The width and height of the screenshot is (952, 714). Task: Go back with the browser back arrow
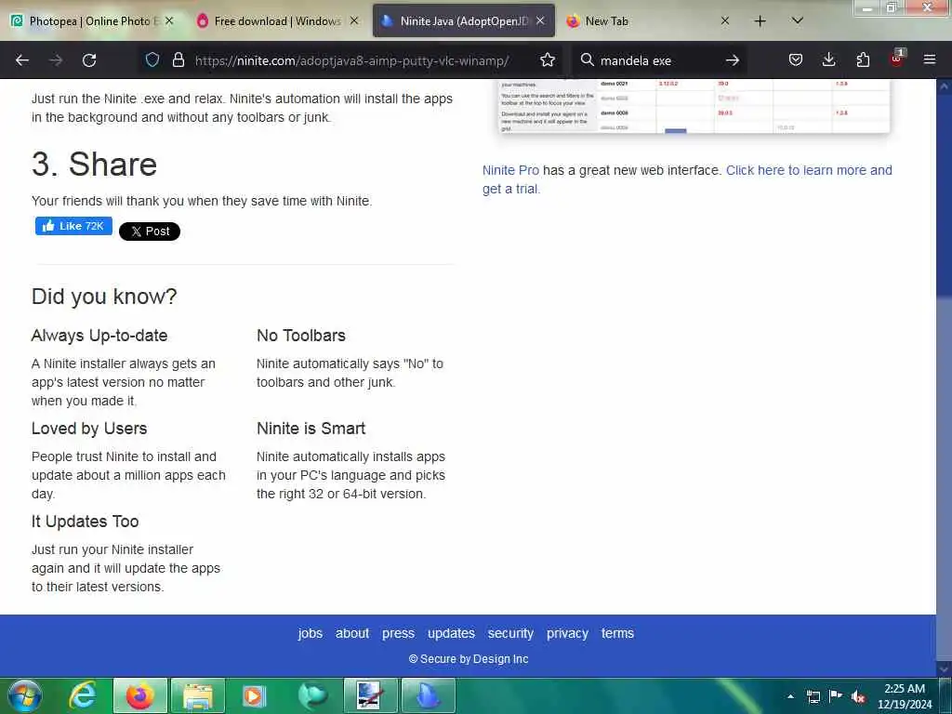click(x=22, y=60)
